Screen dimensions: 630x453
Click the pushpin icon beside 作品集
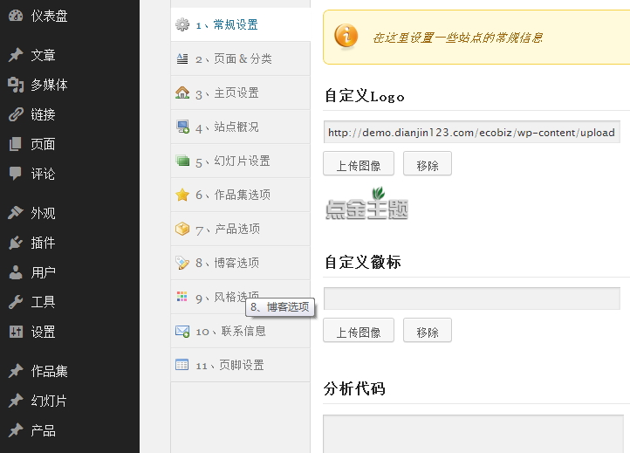click(x=16, y=371)
